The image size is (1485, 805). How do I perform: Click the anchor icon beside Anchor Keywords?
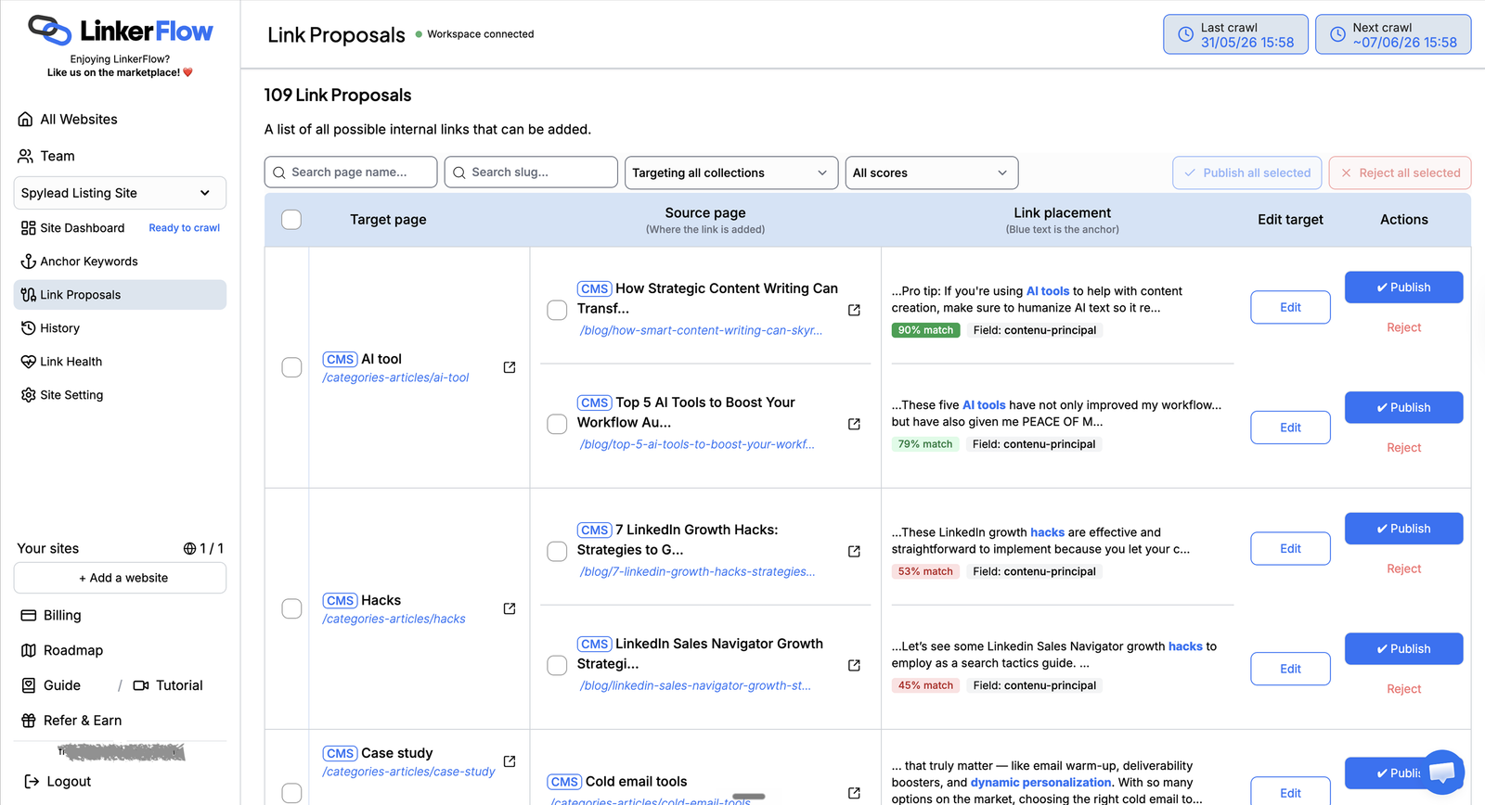coord(29,262)
